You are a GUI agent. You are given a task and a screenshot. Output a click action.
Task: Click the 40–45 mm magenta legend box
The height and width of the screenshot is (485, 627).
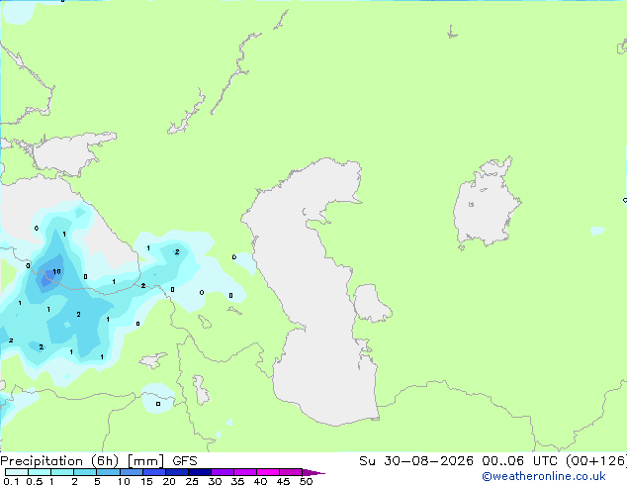[268, 472]
